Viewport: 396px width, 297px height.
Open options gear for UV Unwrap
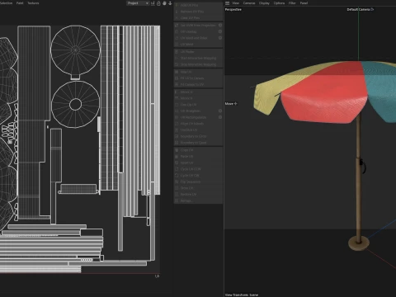tap(220, 31)
